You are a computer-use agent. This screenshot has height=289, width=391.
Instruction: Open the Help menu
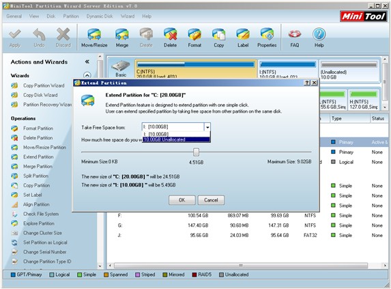tap(147, 16)
